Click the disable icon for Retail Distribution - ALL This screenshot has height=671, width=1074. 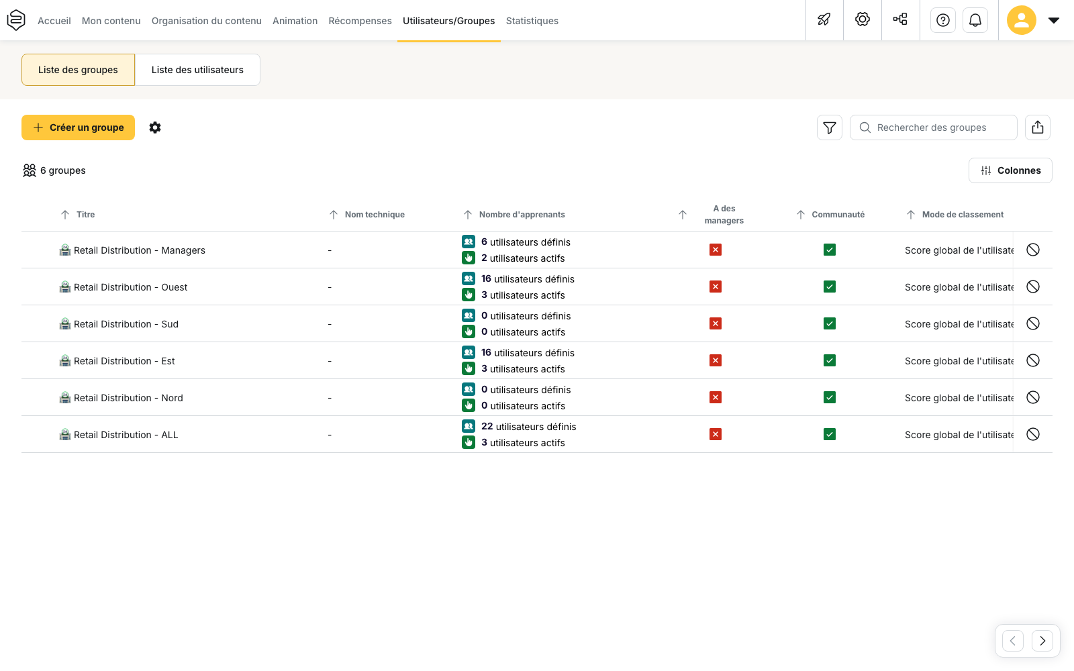coord(1033,434)
